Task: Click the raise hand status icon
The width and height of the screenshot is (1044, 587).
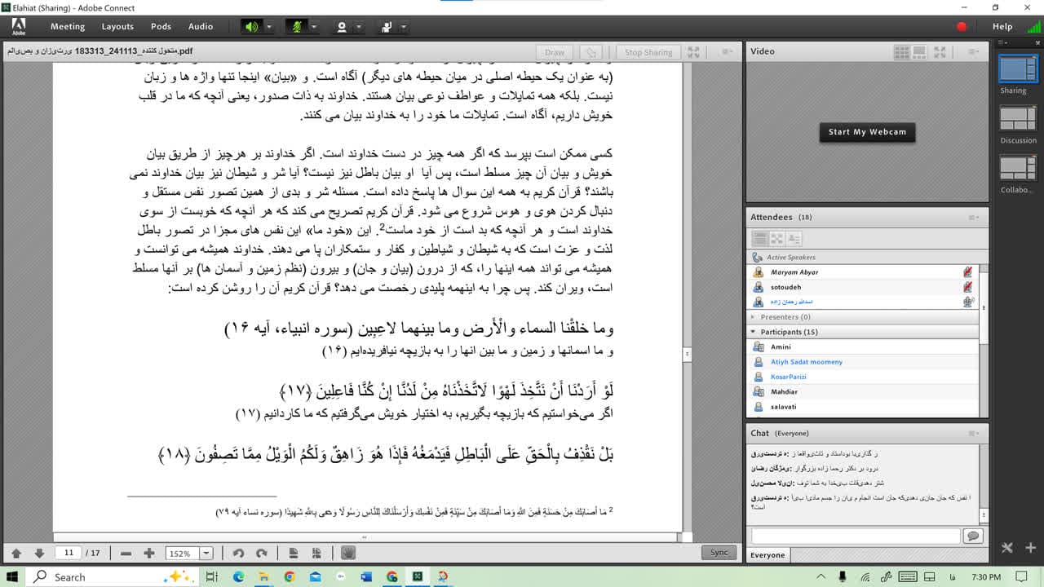Action: pos(387,26)
